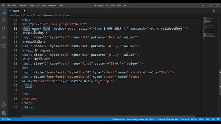The height and width of the screenshot is (124, 221).
Task: Click the closing </html> tag
Action: (x=28, y=107)
